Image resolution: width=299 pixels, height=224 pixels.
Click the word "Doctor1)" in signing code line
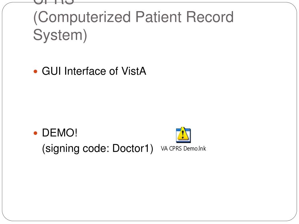pyautogui.click(x=133, y=148)
